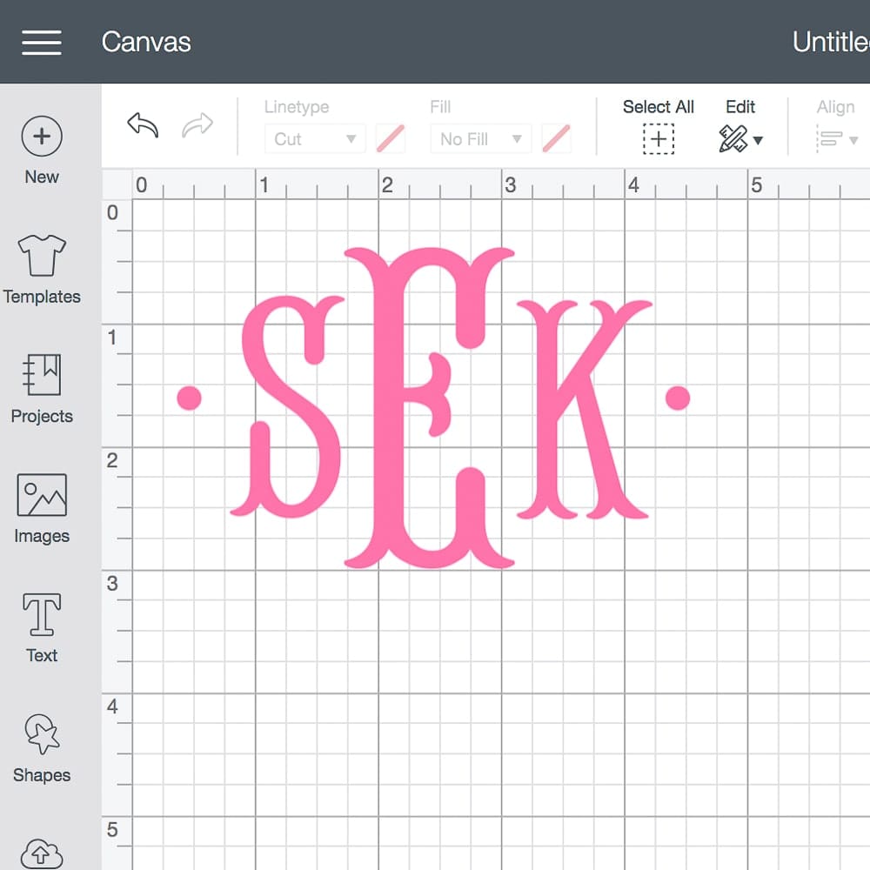This screenshot has width=870, height=870.
Task: Click the Canvas title
Action: (146, 42)
